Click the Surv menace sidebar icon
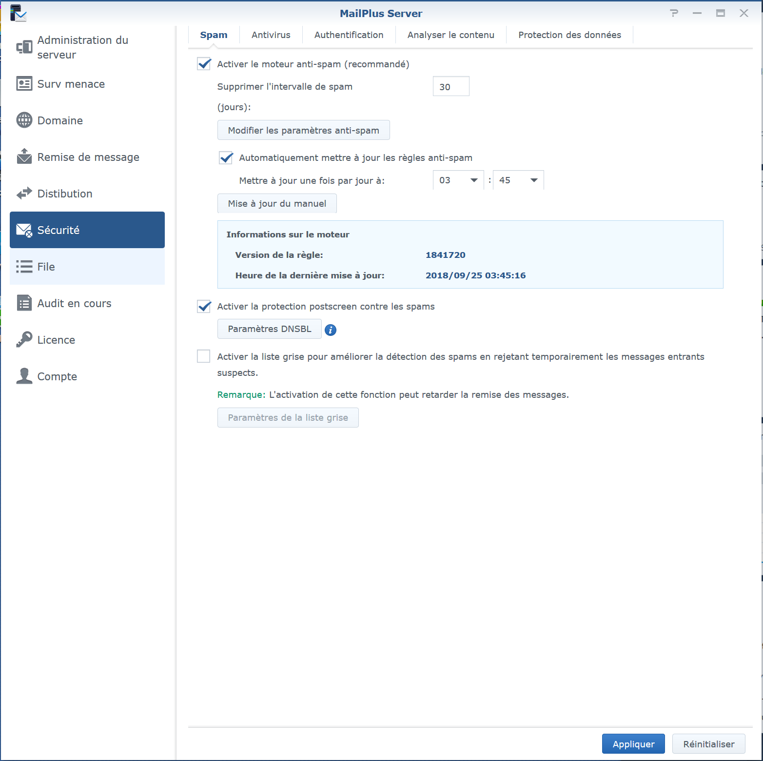The image size is (763, 761). click(x=24, y=84)
